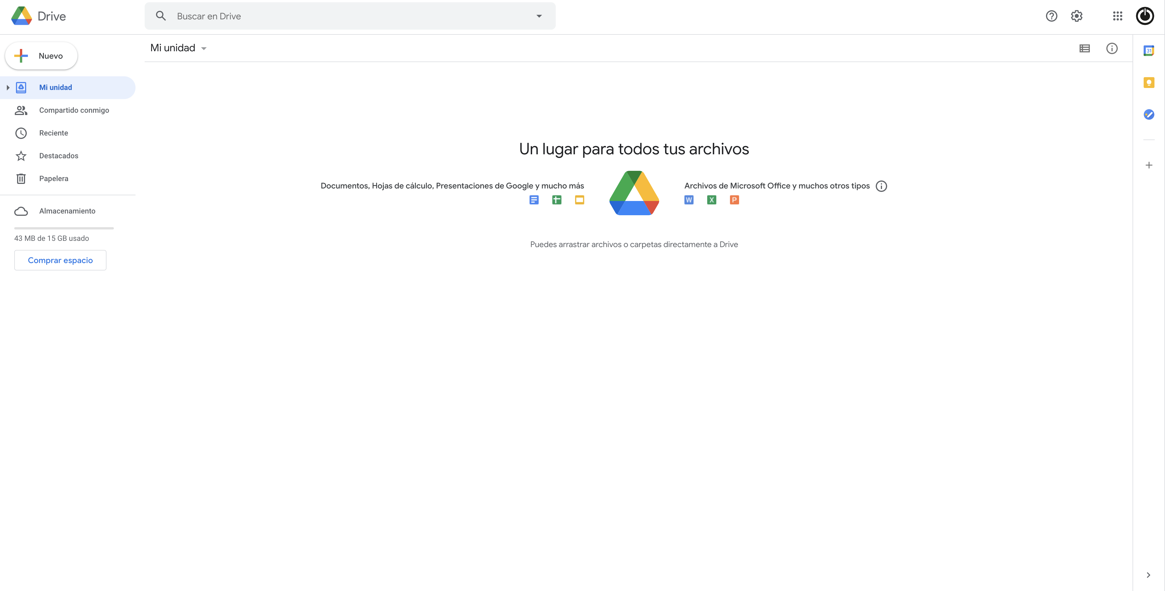This screenshot has height=591, width=1165.
Task: Click the Reciente clock icon
Action: point(21,133)
